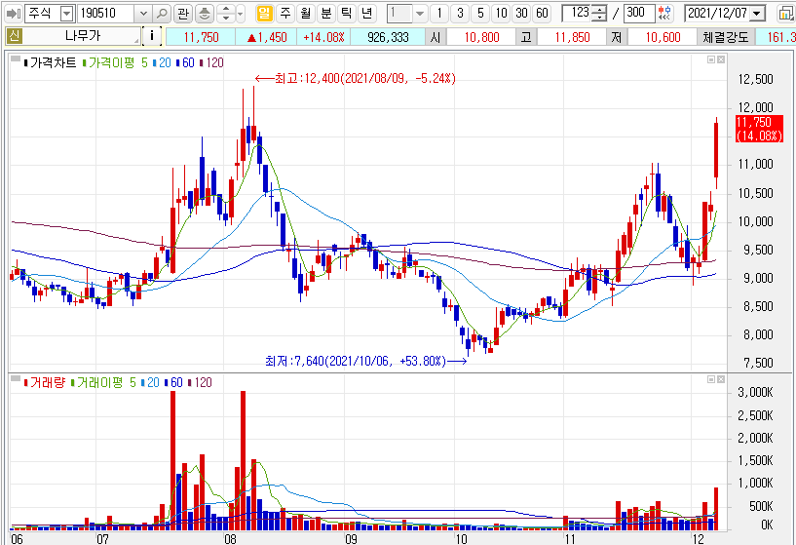Select the 5 interval button
This screenshot has width=796, height=545.
(x=480, y=14)
